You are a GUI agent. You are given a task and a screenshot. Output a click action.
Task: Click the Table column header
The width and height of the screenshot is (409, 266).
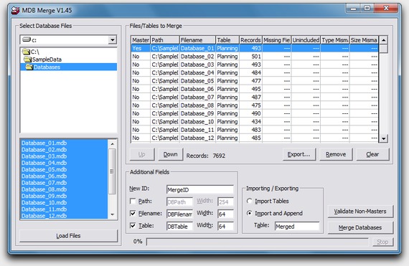227,40
